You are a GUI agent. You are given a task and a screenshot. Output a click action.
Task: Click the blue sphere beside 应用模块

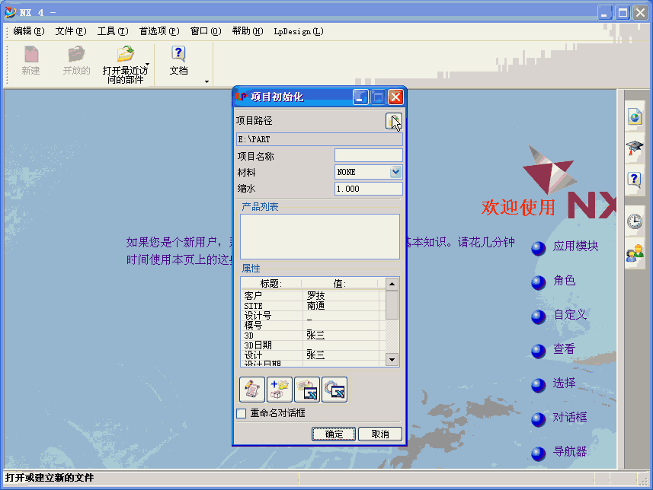click(x=539, y=248)
